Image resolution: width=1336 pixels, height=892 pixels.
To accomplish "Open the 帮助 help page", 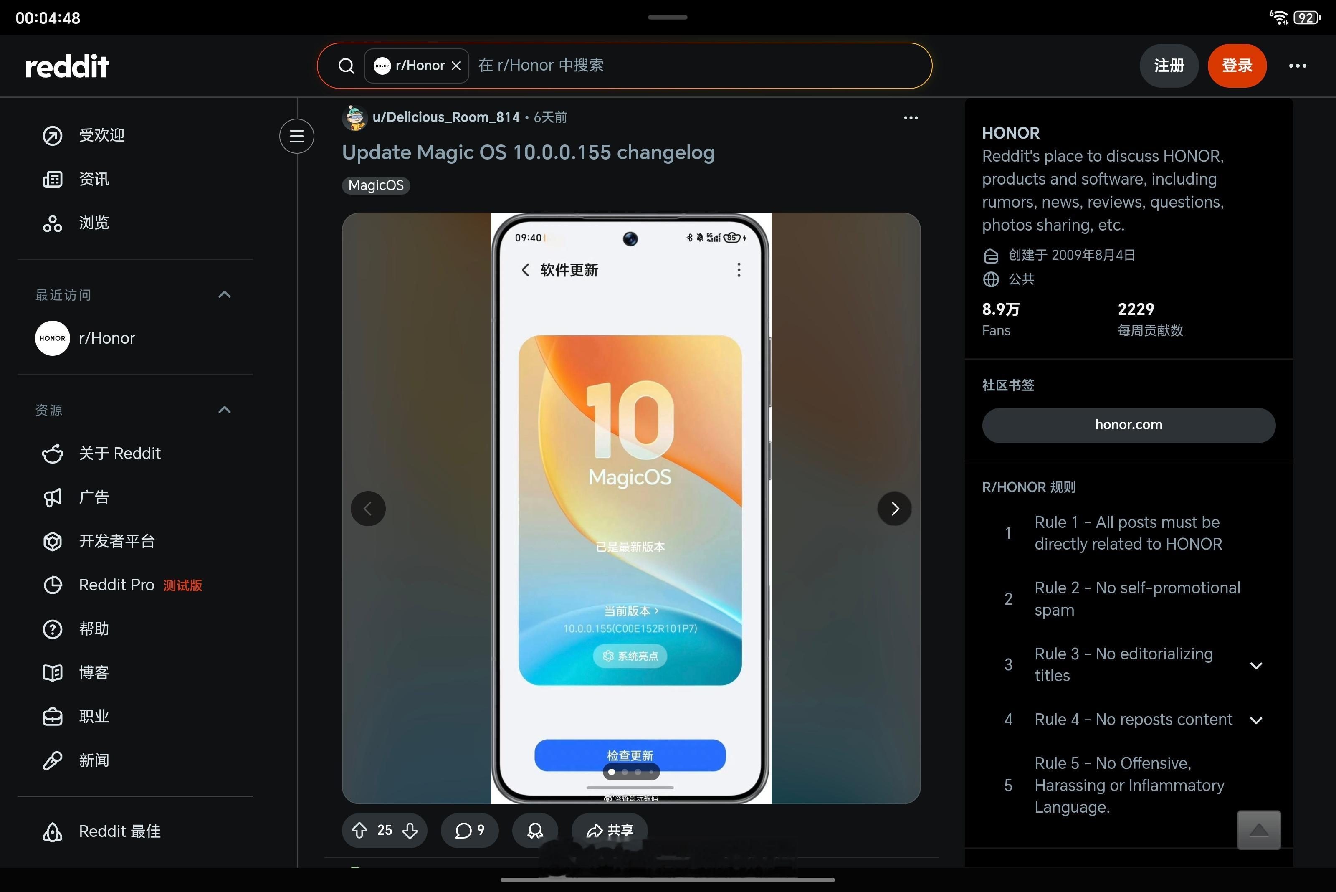I will [x=135, y=628].
